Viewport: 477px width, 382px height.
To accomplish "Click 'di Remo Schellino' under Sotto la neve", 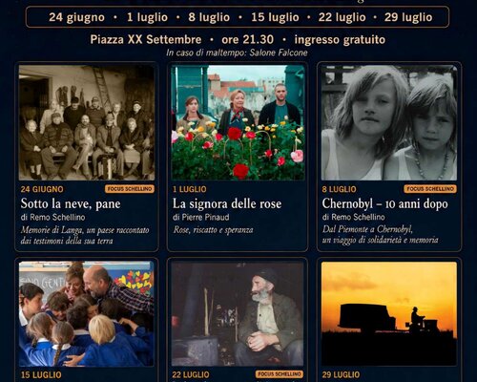I will click(x=52, y=217).
